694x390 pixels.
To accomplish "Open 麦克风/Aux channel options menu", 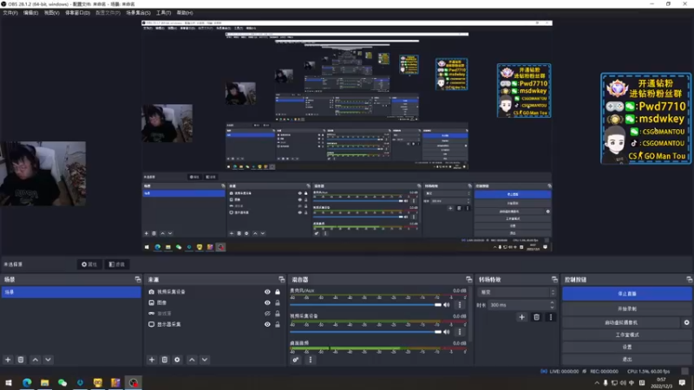I will [460, 305].
